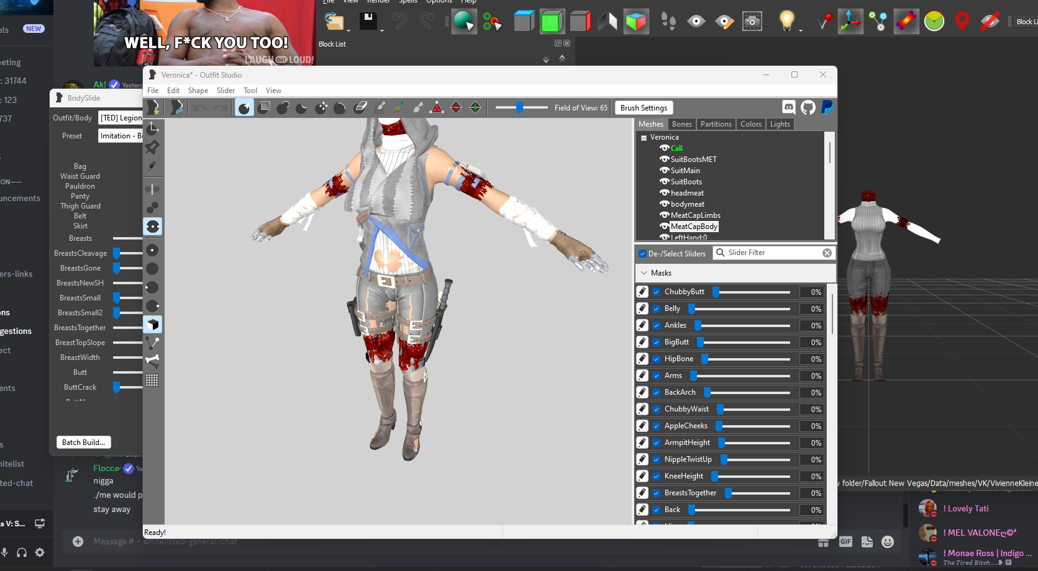1038x571 pixels.
Task: Open the Preset dropdown in BodySlide
Action: pos(121,136)
